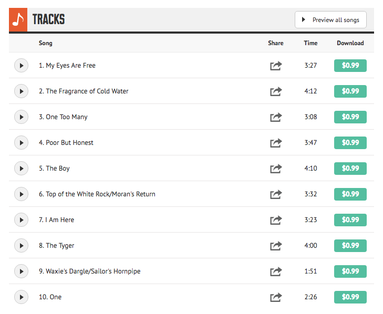Screen dimensions: 383x314
Task: Play The Fragrance of Cold Water preview
Action: tap(21, 91)
